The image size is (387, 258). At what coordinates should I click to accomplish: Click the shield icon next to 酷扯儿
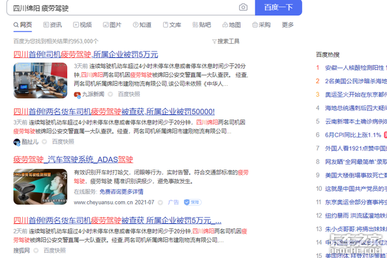pos(45,142)
